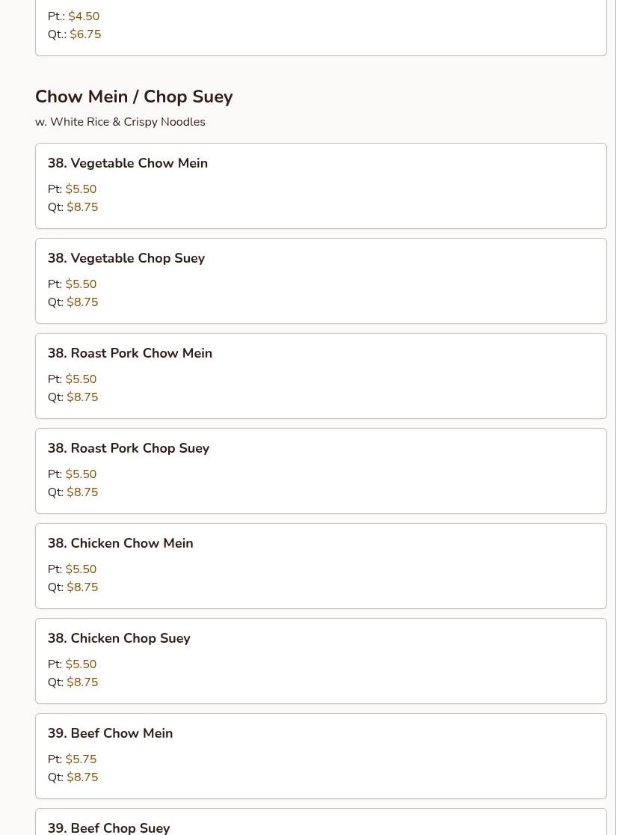Open the Roast Pork Chop Suey item
631x835 pixels.
[129, 448]
